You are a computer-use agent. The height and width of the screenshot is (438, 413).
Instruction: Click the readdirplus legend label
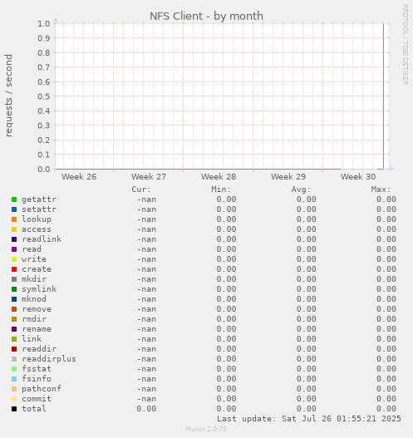point(49,359)
